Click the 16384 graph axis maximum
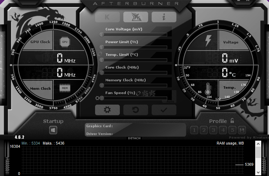 click(x=15, y=146)
